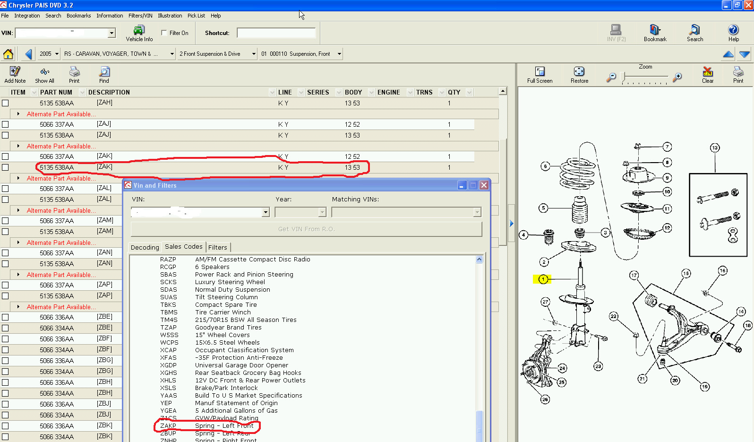Open the Filters/VIN menu

click(x=140, y=16)
